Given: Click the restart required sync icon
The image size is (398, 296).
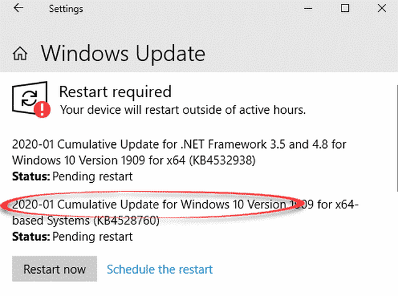Looking at the screenshot, I should (29, 98).
